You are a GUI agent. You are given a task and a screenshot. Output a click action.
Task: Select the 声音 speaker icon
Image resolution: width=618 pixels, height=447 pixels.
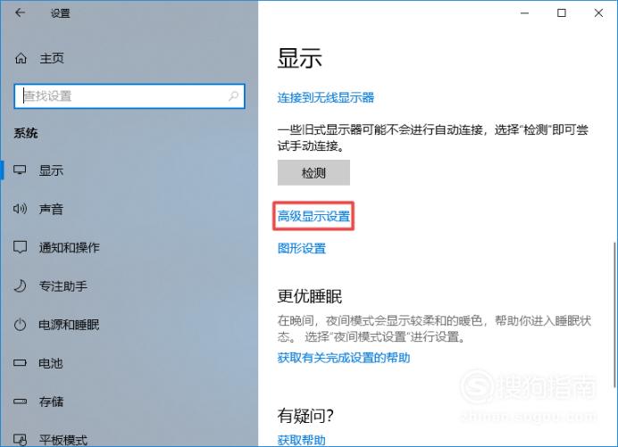pyautogui.click(x=20, y=209)
